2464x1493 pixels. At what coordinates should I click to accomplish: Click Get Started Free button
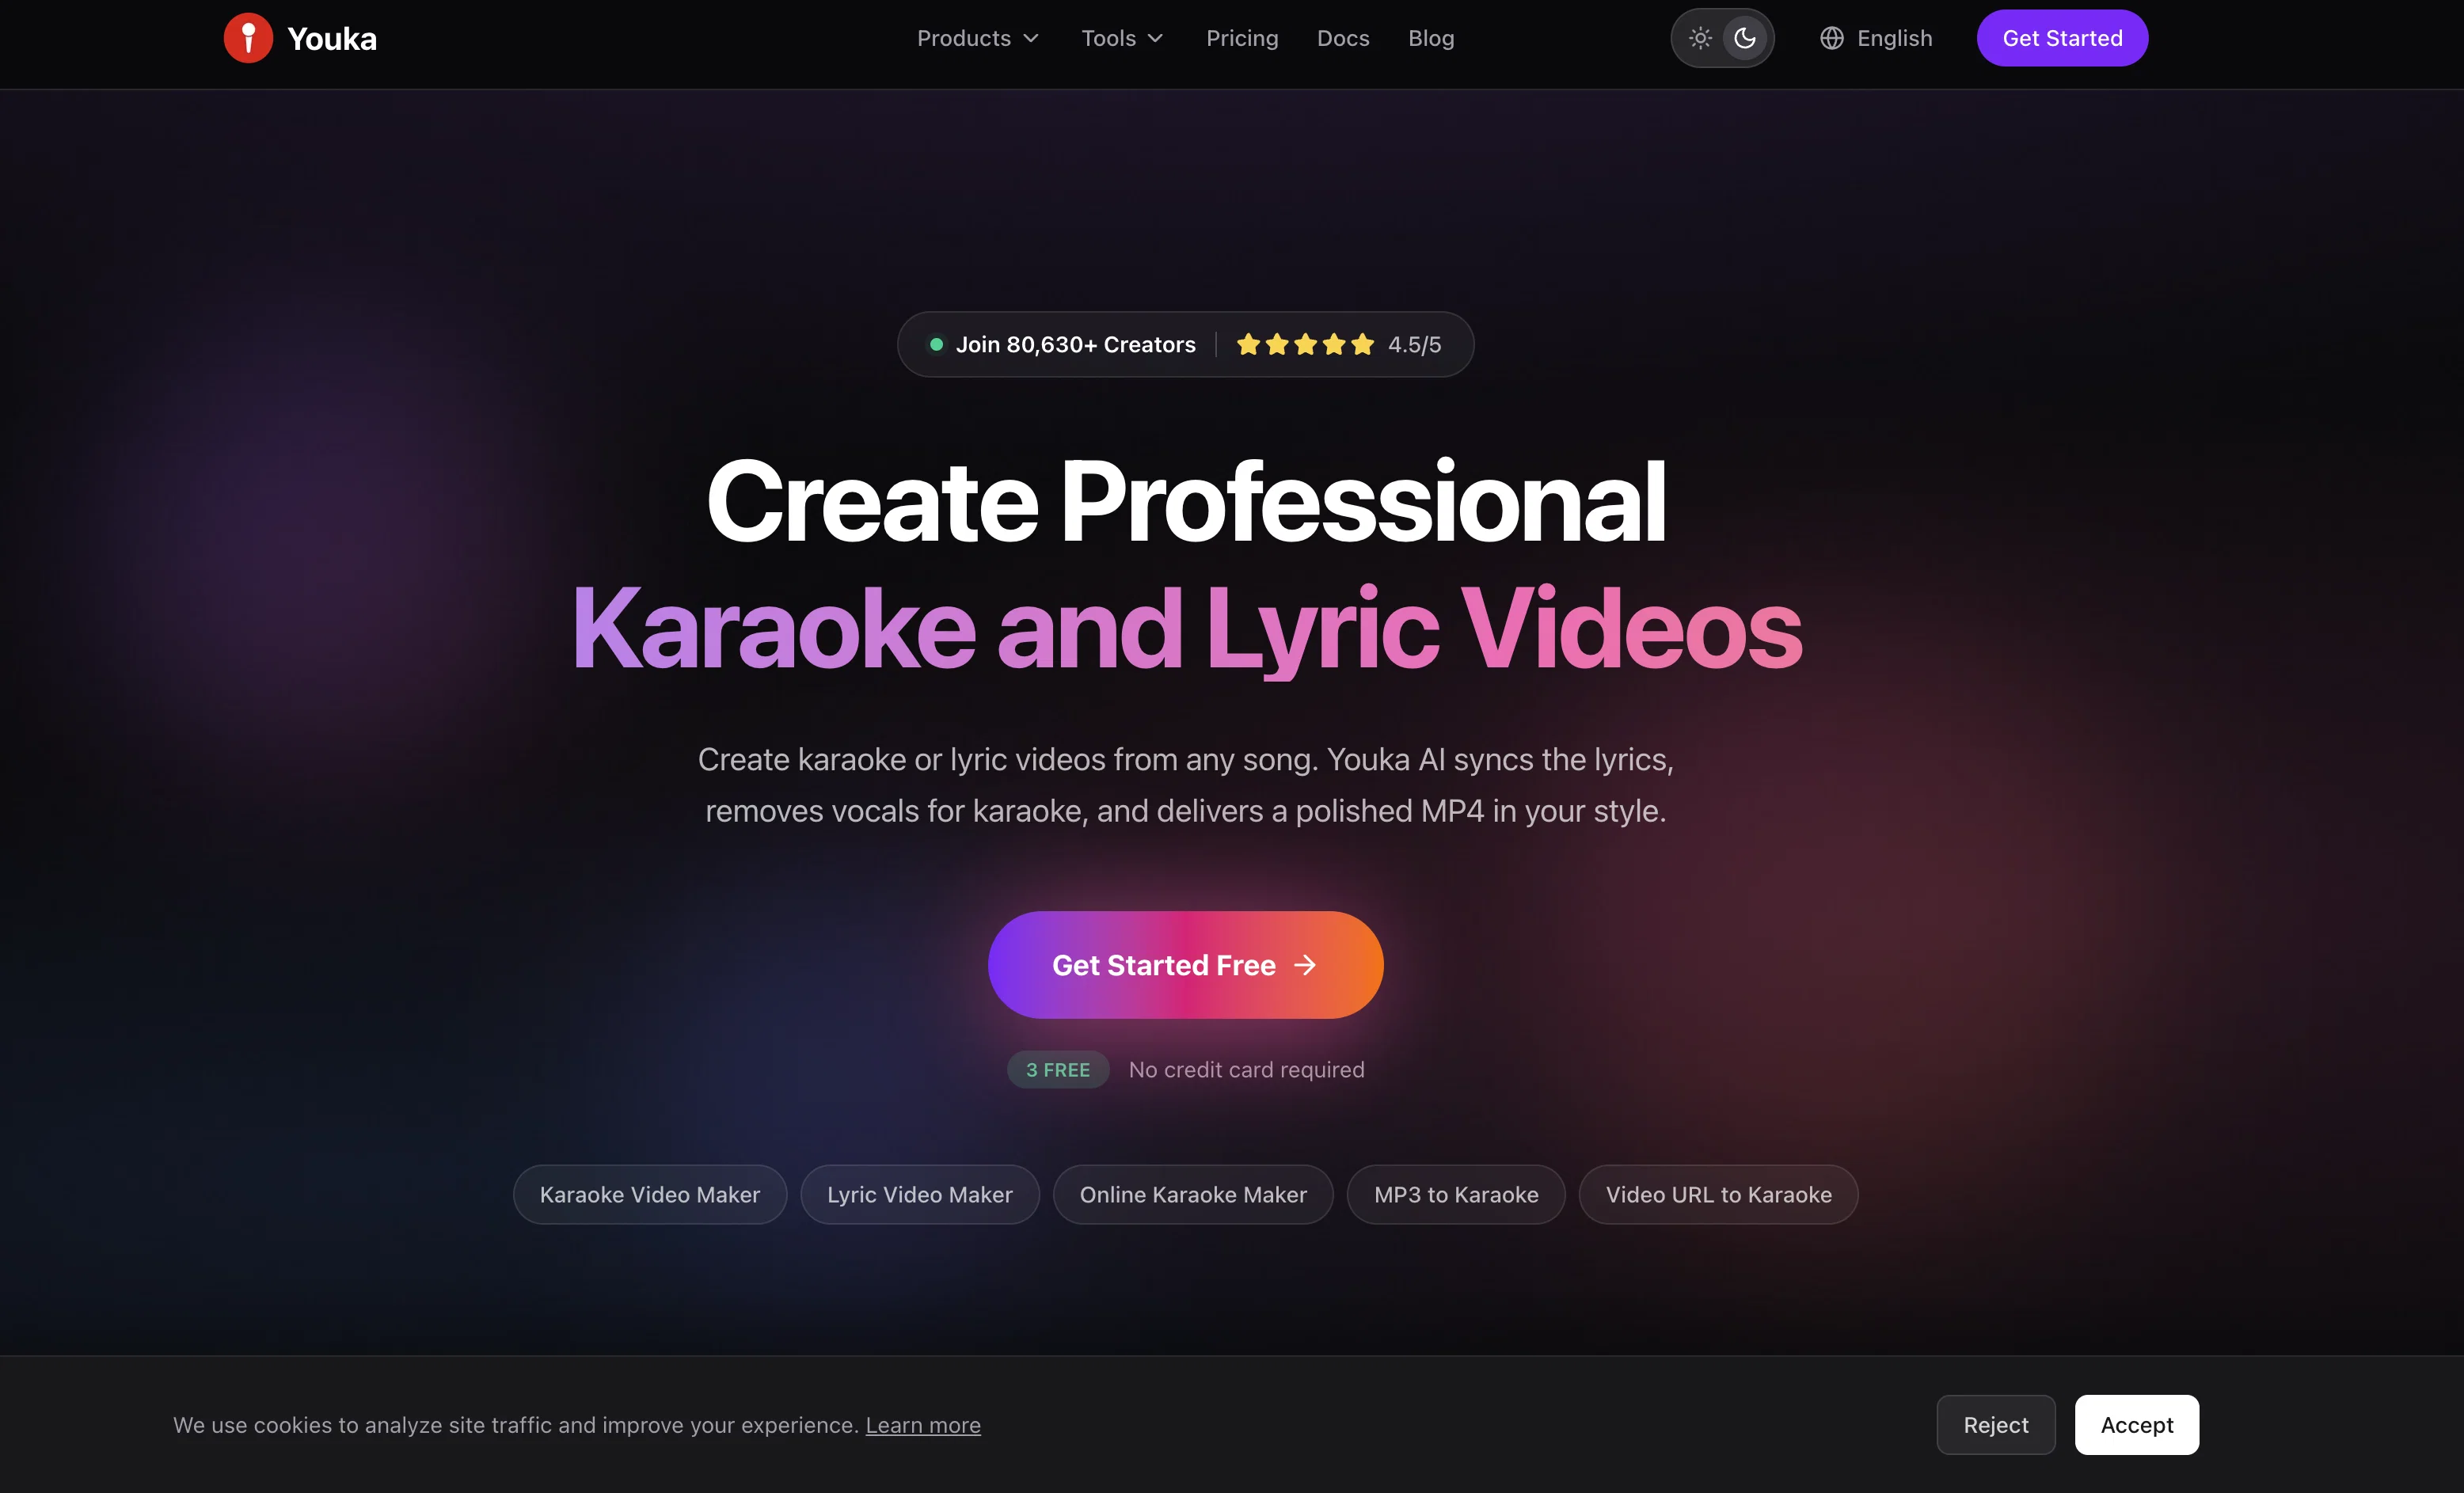tap(1185, 965)
